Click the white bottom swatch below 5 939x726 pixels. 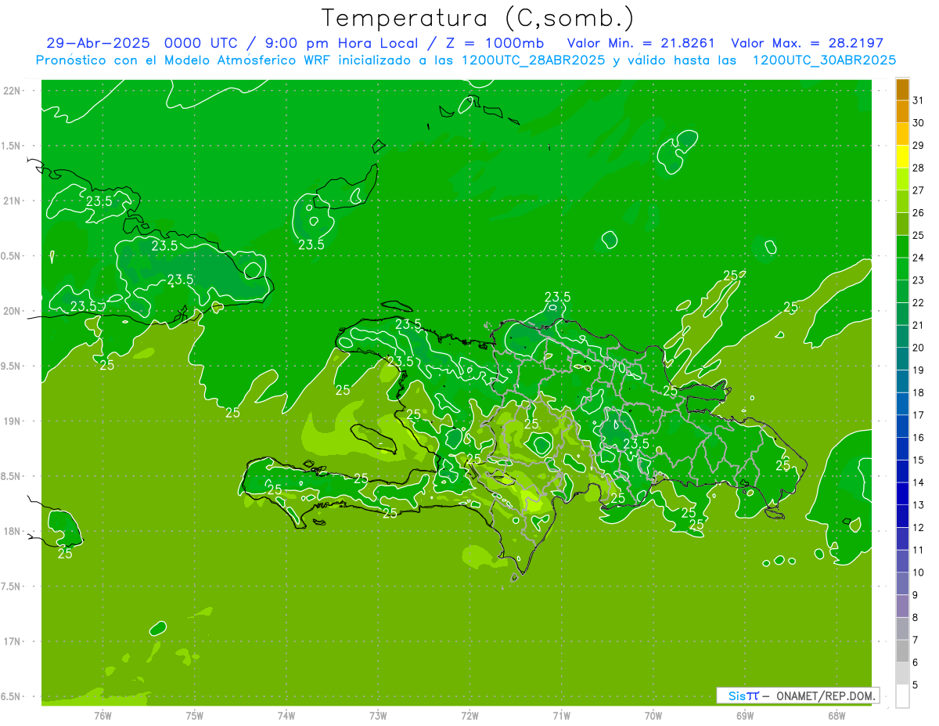pyautogui.click(x=902, y=696)
